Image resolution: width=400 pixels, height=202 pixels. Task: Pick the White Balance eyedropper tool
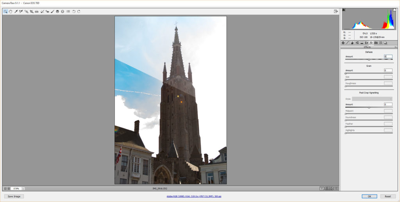[x=16, y=11]
